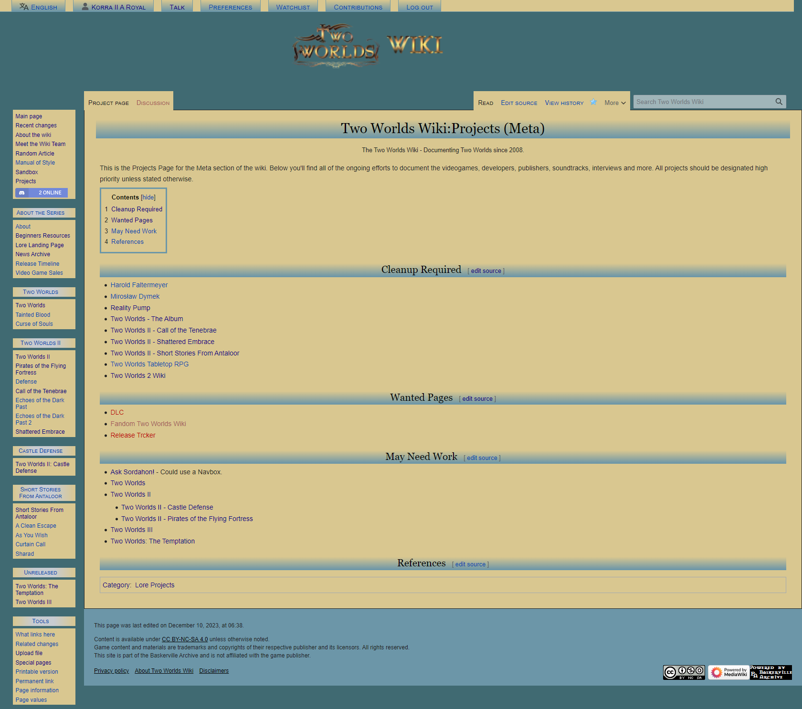Open Page information tool link
The height and width of the screenshot is (709, 802).
coord(37,690)
